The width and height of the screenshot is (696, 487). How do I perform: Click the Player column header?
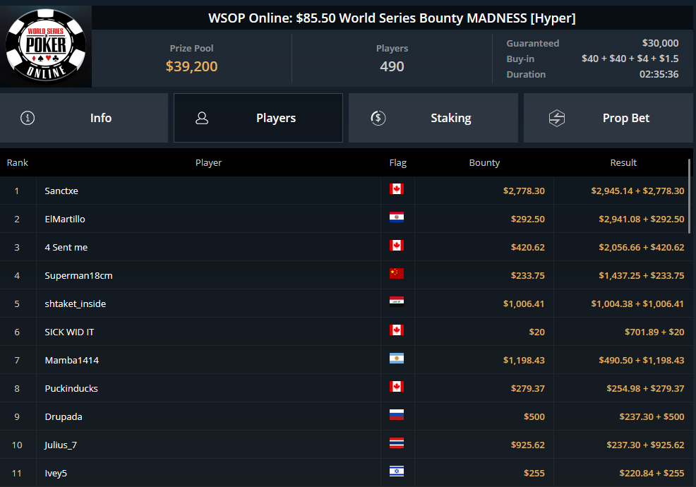(209, 163)
